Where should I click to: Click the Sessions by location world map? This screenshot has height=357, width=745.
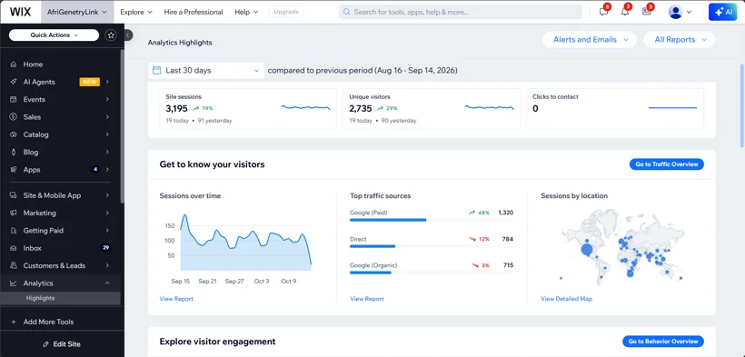(622, 247)
